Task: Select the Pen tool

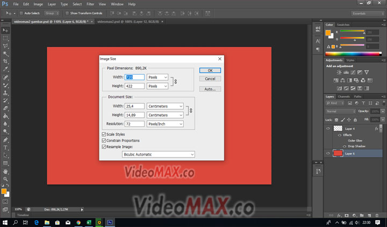Action: click(5, 140)
